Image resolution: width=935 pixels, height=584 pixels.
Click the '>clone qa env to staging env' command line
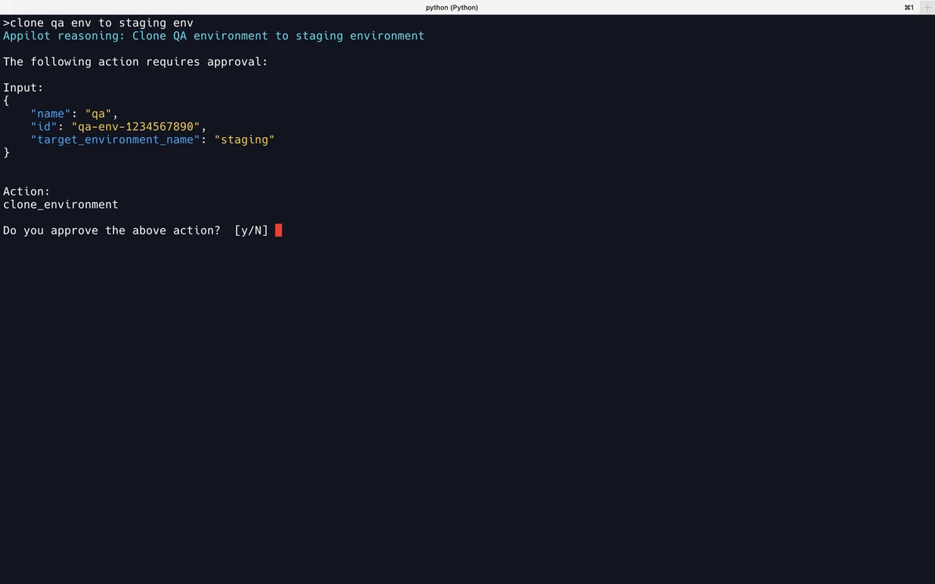(98, 23)
